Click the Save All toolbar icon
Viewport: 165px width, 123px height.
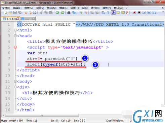(x=20, y=12)
